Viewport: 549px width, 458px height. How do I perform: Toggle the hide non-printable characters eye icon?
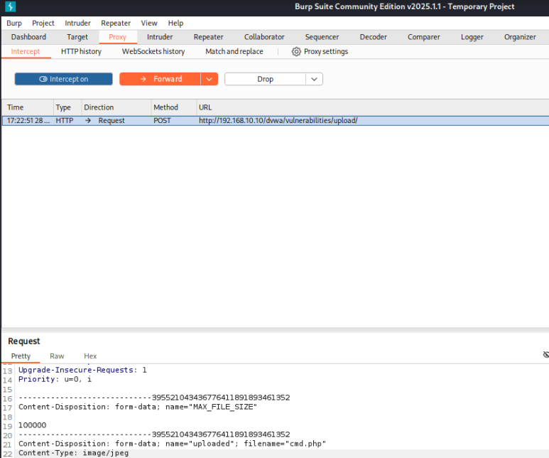545,355
